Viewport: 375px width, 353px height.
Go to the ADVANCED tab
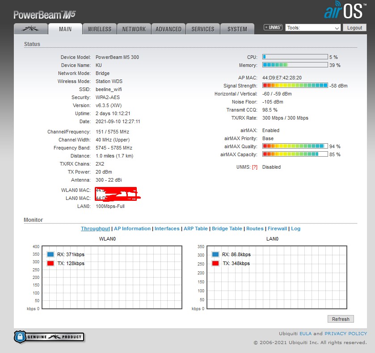(x=169, y=29)
